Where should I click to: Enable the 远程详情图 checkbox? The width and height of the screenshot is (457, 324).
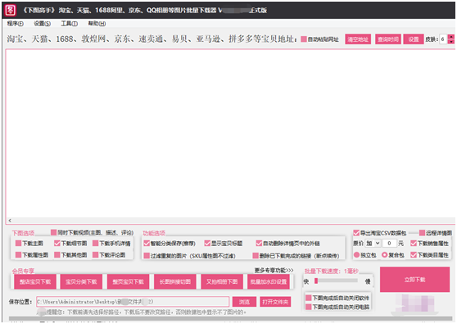click(x=422, y=233)
